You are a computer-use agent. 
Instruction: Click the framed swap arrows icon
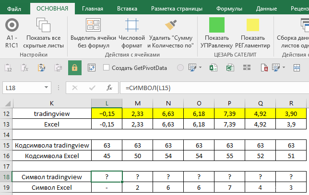[x=92, y=68]
